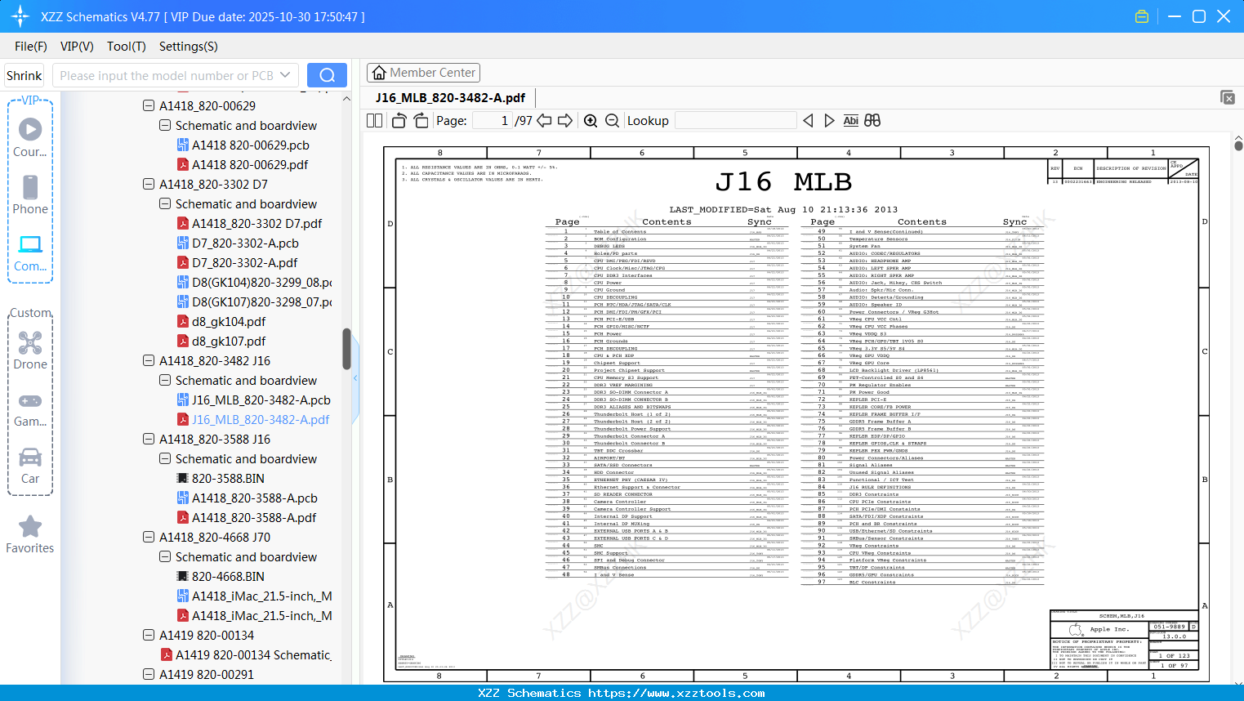Open the Car category in the sidebar
Image resolution: width=1244 pixels, height=701 pixels.
pyautogui.click(x=30, y=466)
